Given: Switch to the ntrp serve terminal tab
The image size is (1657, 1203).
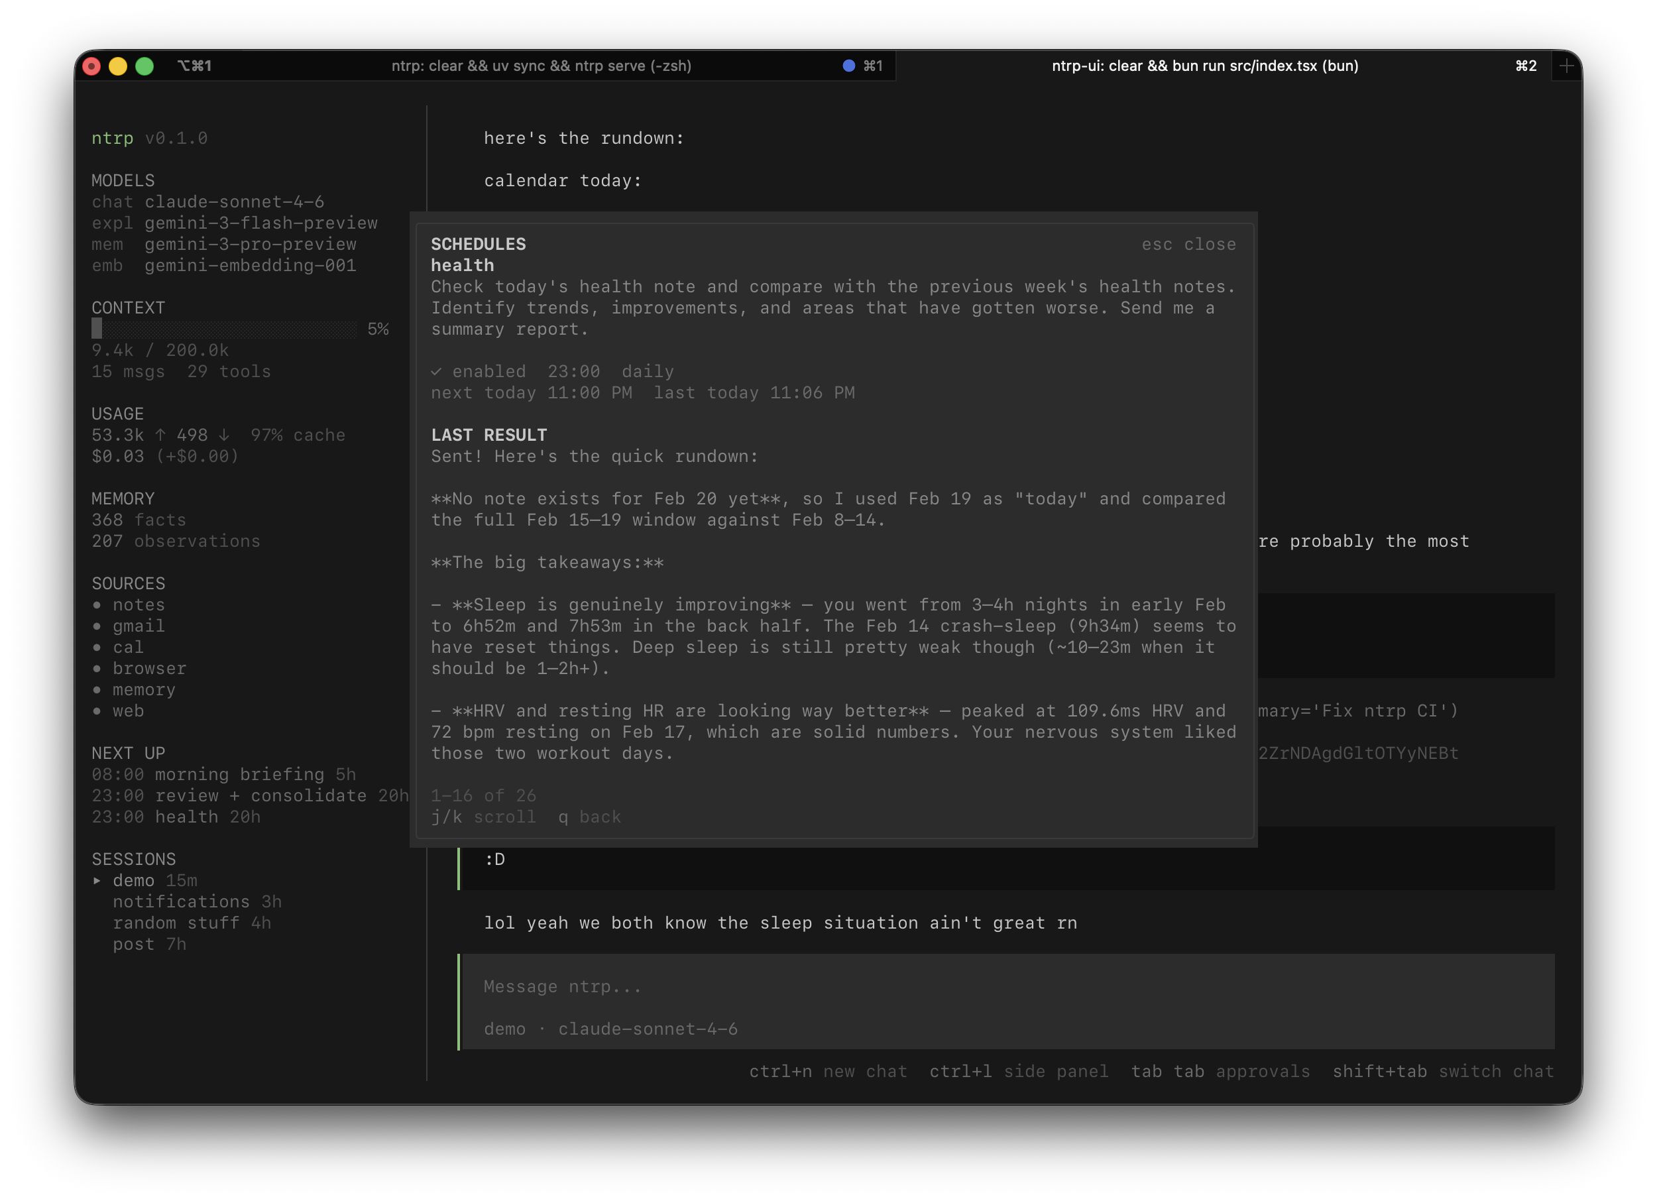Looking at the screenshot, I should pyautogui.click(x=541, y=66).
